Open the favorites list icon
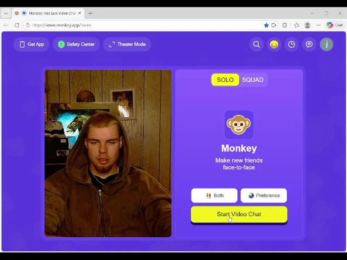347x260 pixels. (296, 25)
